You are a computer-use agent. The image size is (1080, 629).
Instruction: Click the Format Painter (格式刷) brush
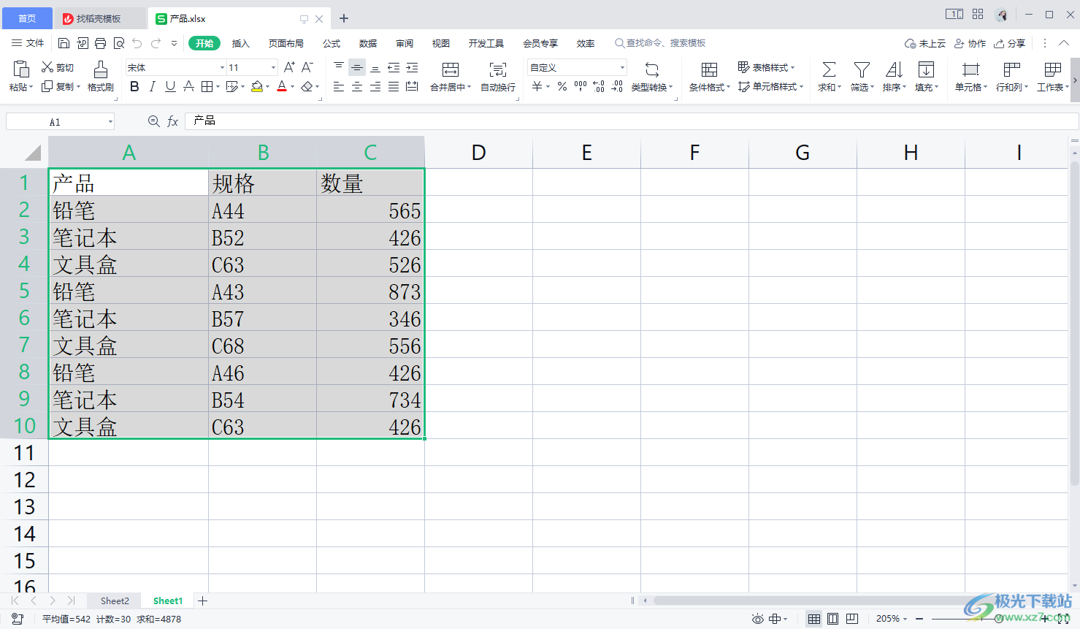coord(101,76)
